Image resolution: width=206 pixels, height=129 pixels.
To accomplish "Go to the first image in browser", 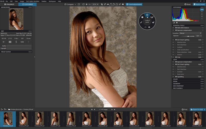I will [x=92, y=109].
